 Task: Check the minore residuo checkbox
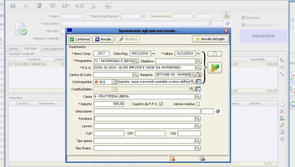pyautogui.click(x=198, y=104)
